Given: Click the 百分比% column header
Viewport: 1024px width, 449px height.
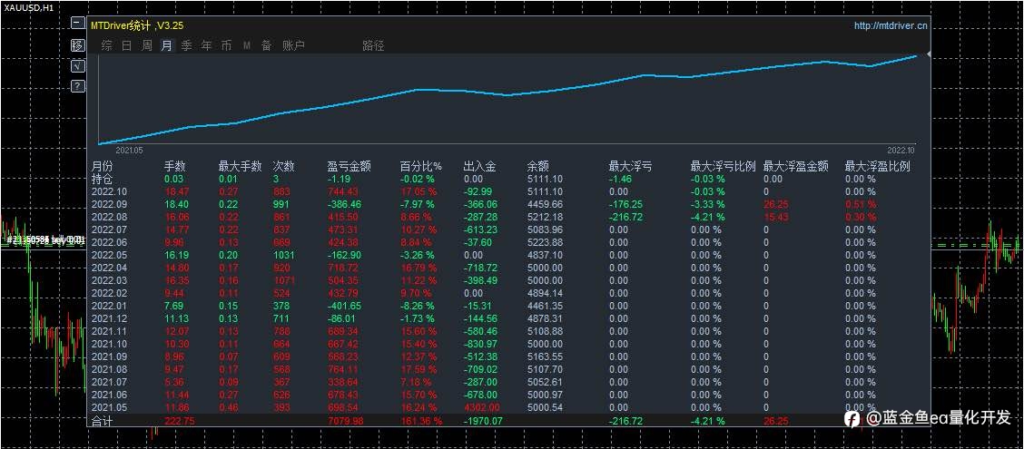Looking at the screenshot, I should (421, 166).
